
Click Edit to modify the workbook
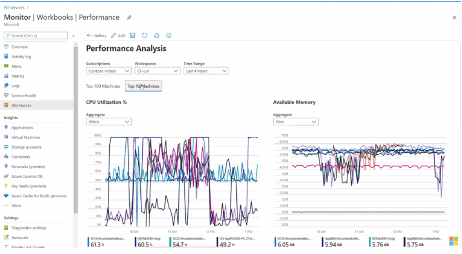[x=118, y=36]
